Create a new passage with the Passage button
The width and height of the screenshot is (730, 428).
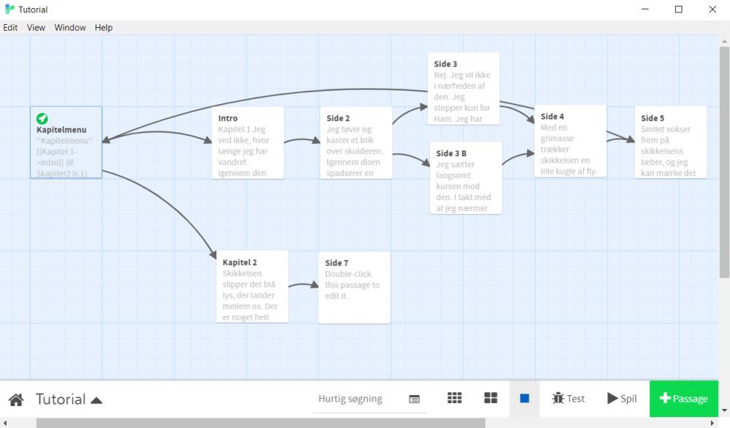[x=683, y=399]
